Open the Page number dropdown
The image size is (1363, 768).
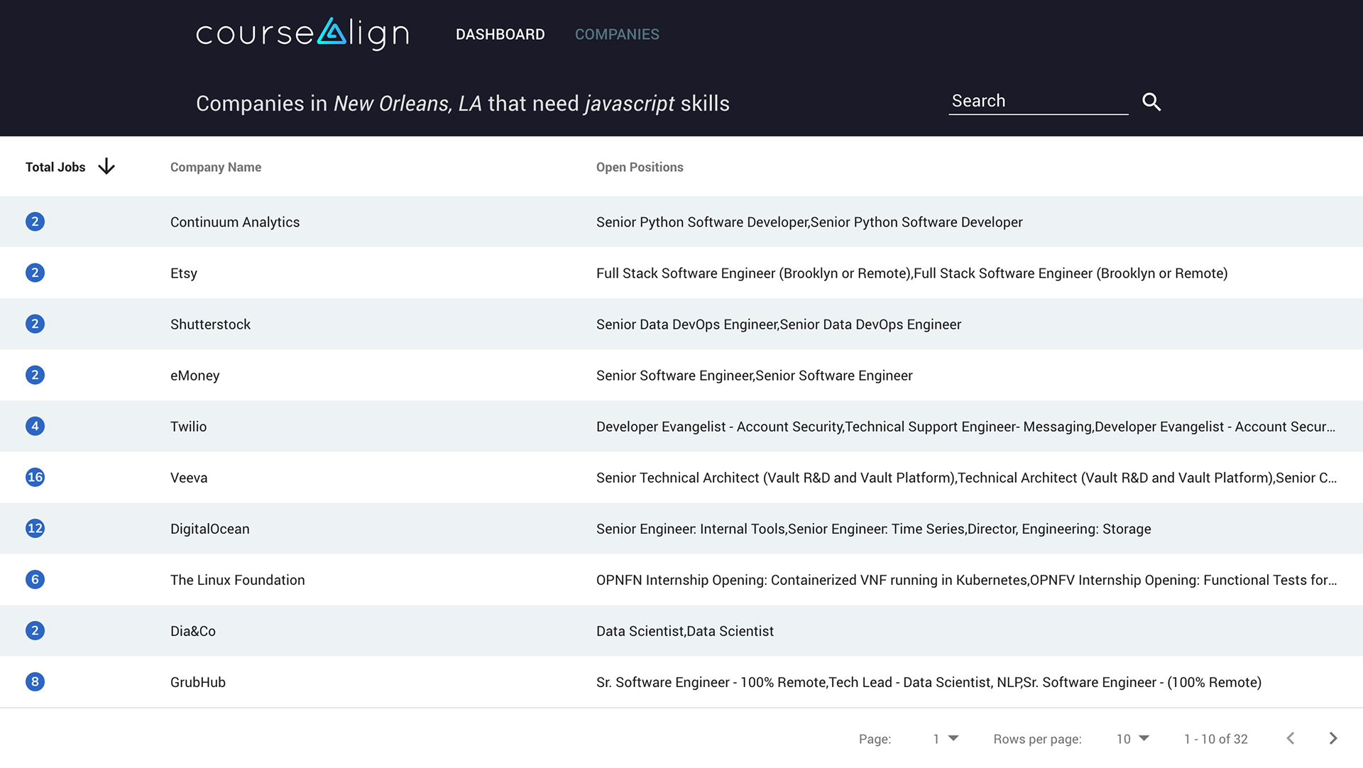click(x=946, y=739)
